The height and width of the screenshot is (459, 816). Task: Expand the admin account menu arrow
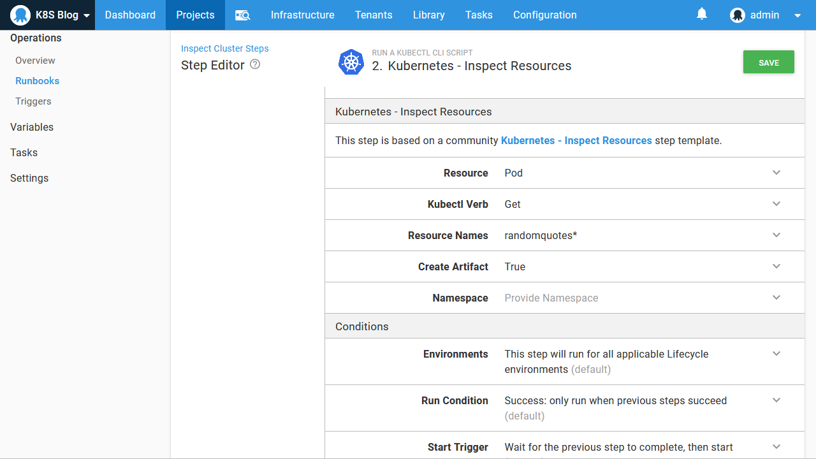pyautogui.click(x=798, y=16)
